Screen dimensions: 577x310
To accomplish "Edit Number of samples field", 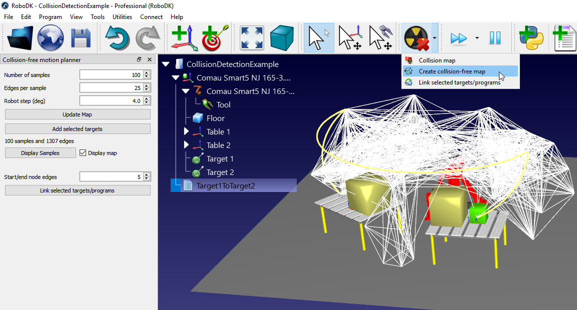I will 112,74.
